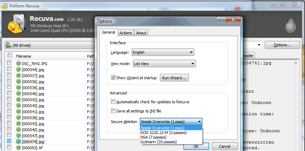Click the dropdown arrow left of Options... button
The image size is (305, 151).
(x=259, y=45)
